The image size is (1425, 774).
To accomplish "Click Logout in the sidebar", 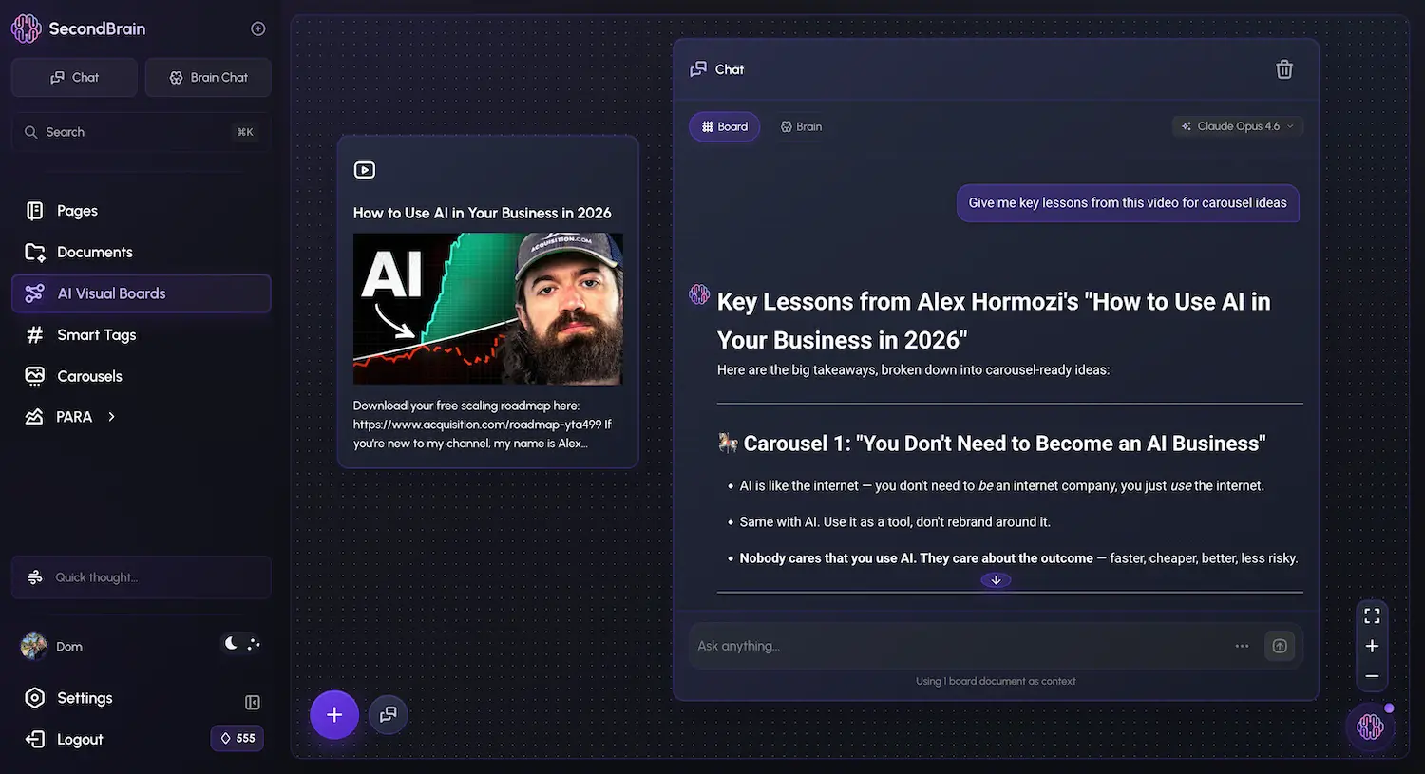I will coord(80,740).
